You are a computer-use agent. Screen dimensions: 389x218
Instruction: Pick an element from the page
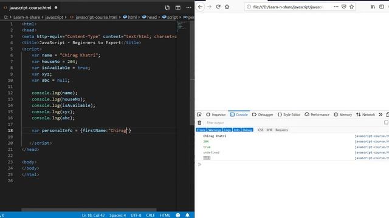(x=199, y=114)
